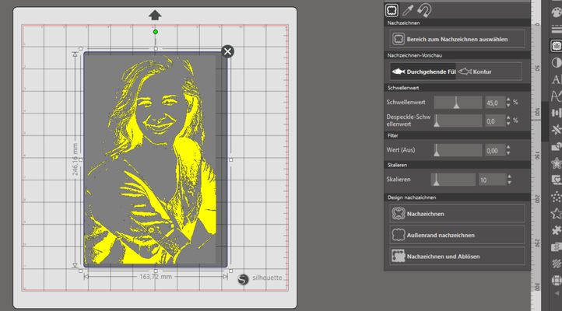This screenshot has width=562, height=311.
Task: Open the magnet trace tab
Action: [x=425, y=10]
